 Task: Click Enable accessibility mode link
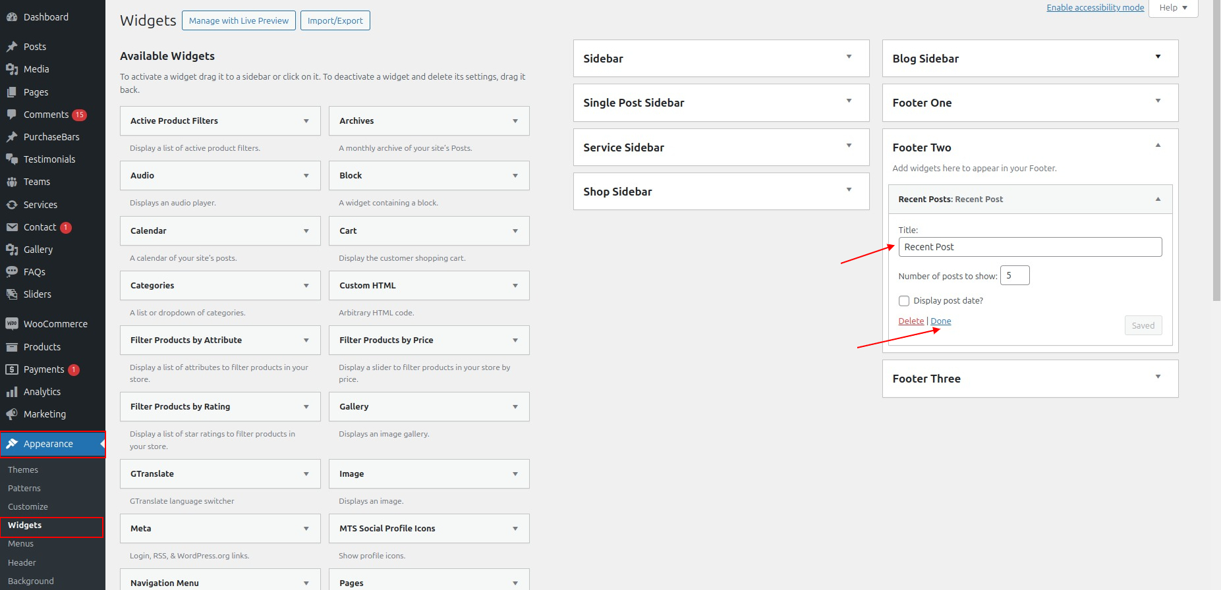(1095, 7)
